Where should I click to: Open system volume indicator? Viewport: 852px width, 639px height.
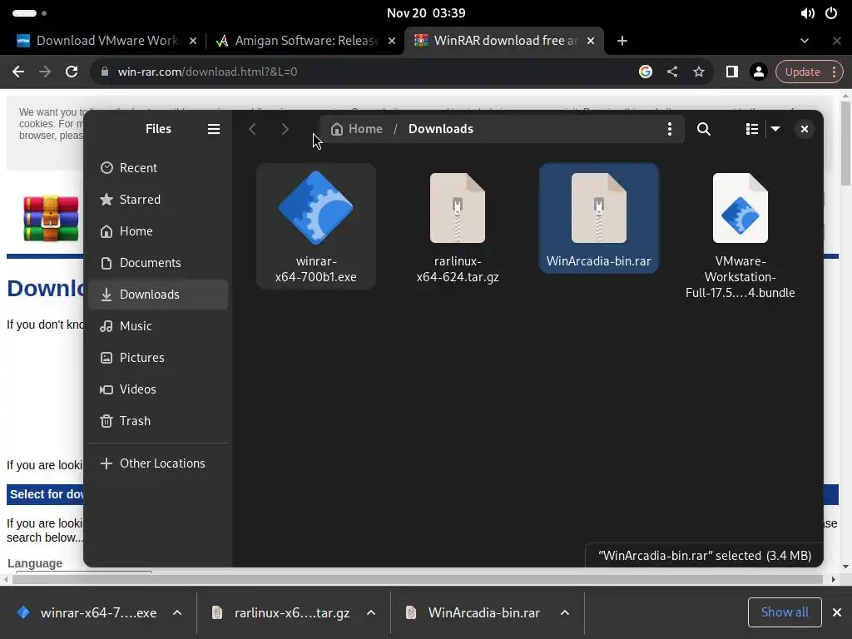[x=807, y=13]
